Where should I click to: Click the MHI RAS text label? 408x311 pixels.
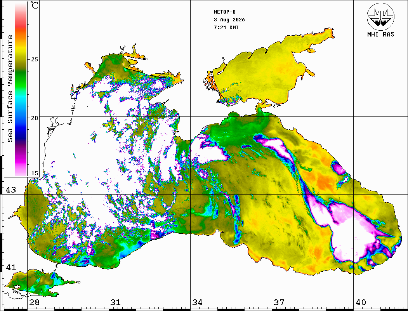tap(380, 34)
